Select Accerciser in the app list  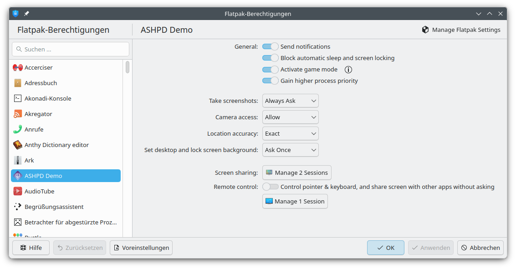point(66,67)
